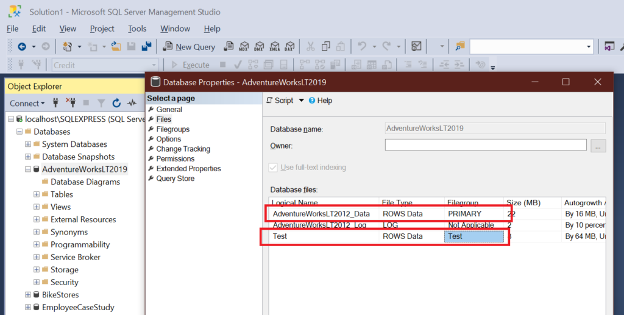
Task: Toggle the Use full-text indexing checkbox
Action: click(272, 168)
